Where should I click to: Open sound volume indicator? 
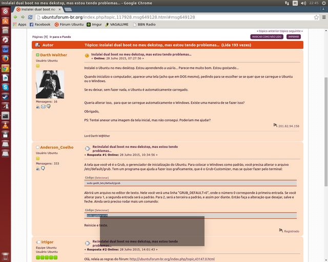(x=303, y=3)
